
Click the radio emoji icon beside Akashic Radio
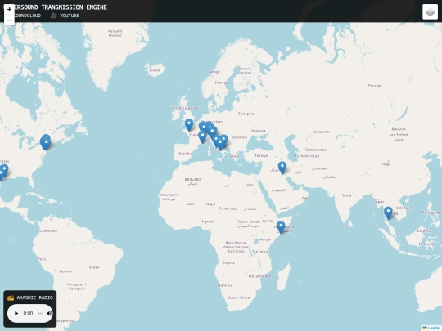[x=11, y=297]
